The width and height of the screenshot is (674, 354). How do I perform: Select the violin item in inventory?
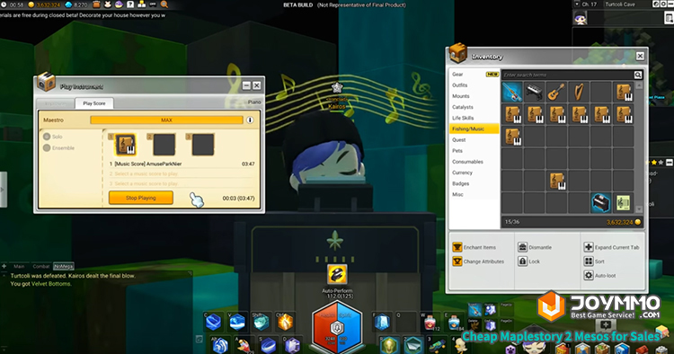tap(512, 93)
